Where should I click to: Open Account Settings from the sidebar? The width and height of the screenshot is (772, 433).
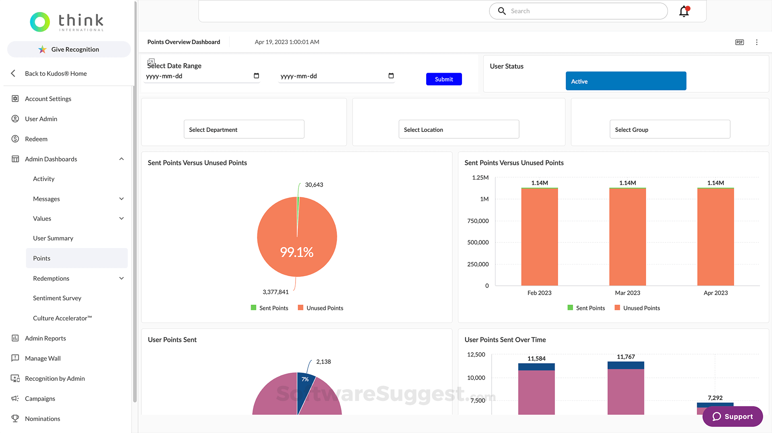point(48,99)
